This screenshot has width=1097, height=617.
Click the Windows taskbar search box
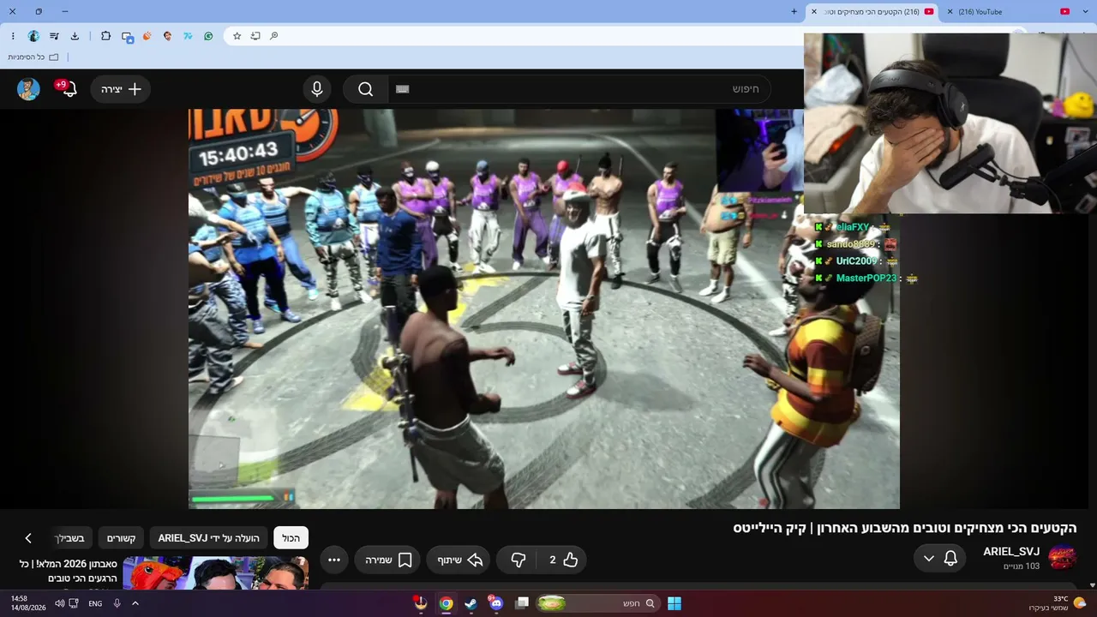[598, 603]
